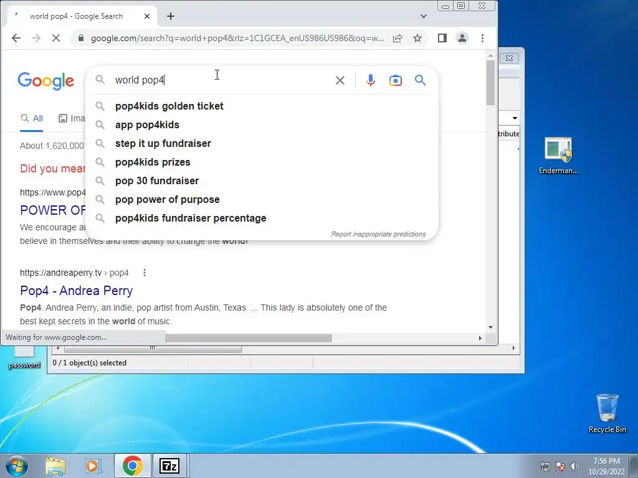Share this page via address bar icon
The height and width of the screenshot is (478, 638).
pos(398,38)
